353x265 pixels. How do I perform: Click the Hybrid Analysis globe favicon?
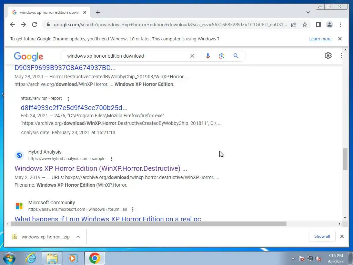[x=19, y=155]
